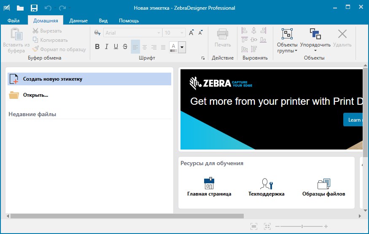369x234 pixels.
Task: Click the ZebraDesigner app logo icon
Action: pyautogui.click(x=7, y=8)
